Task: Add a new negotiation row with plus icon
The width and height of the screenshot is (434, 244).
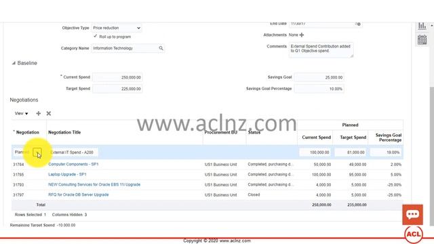Action: [x=38, y=113]
